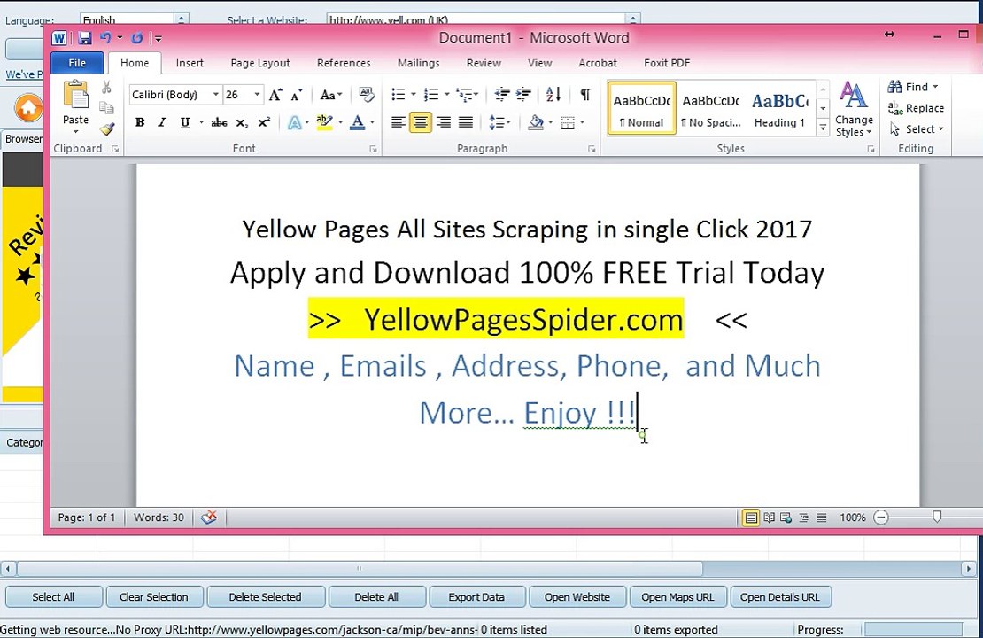The height and width of the screenshot is (638, 983).
Task: Toggle Bold formatting
Action: pyautogui.click(x=140, y=122)
